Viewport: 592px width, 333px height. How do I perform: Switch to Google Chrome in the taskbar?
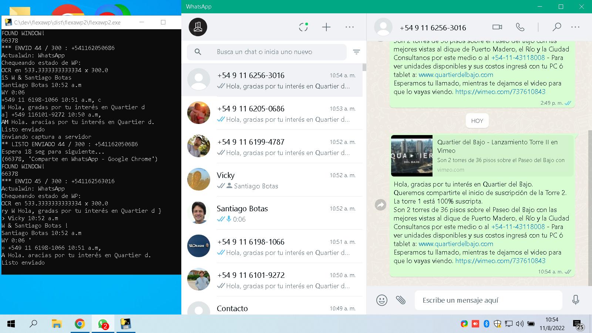80,324
